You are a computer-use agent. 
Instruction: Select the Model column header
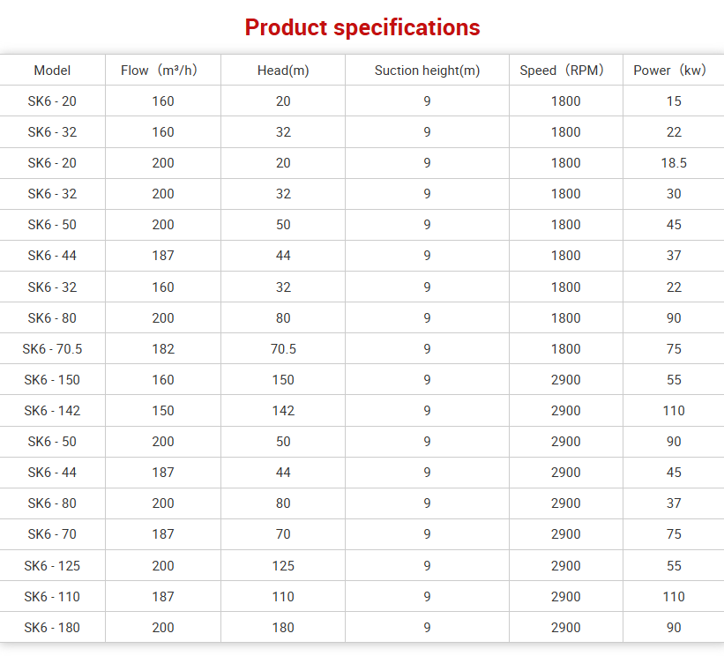[x=52, y=71]
